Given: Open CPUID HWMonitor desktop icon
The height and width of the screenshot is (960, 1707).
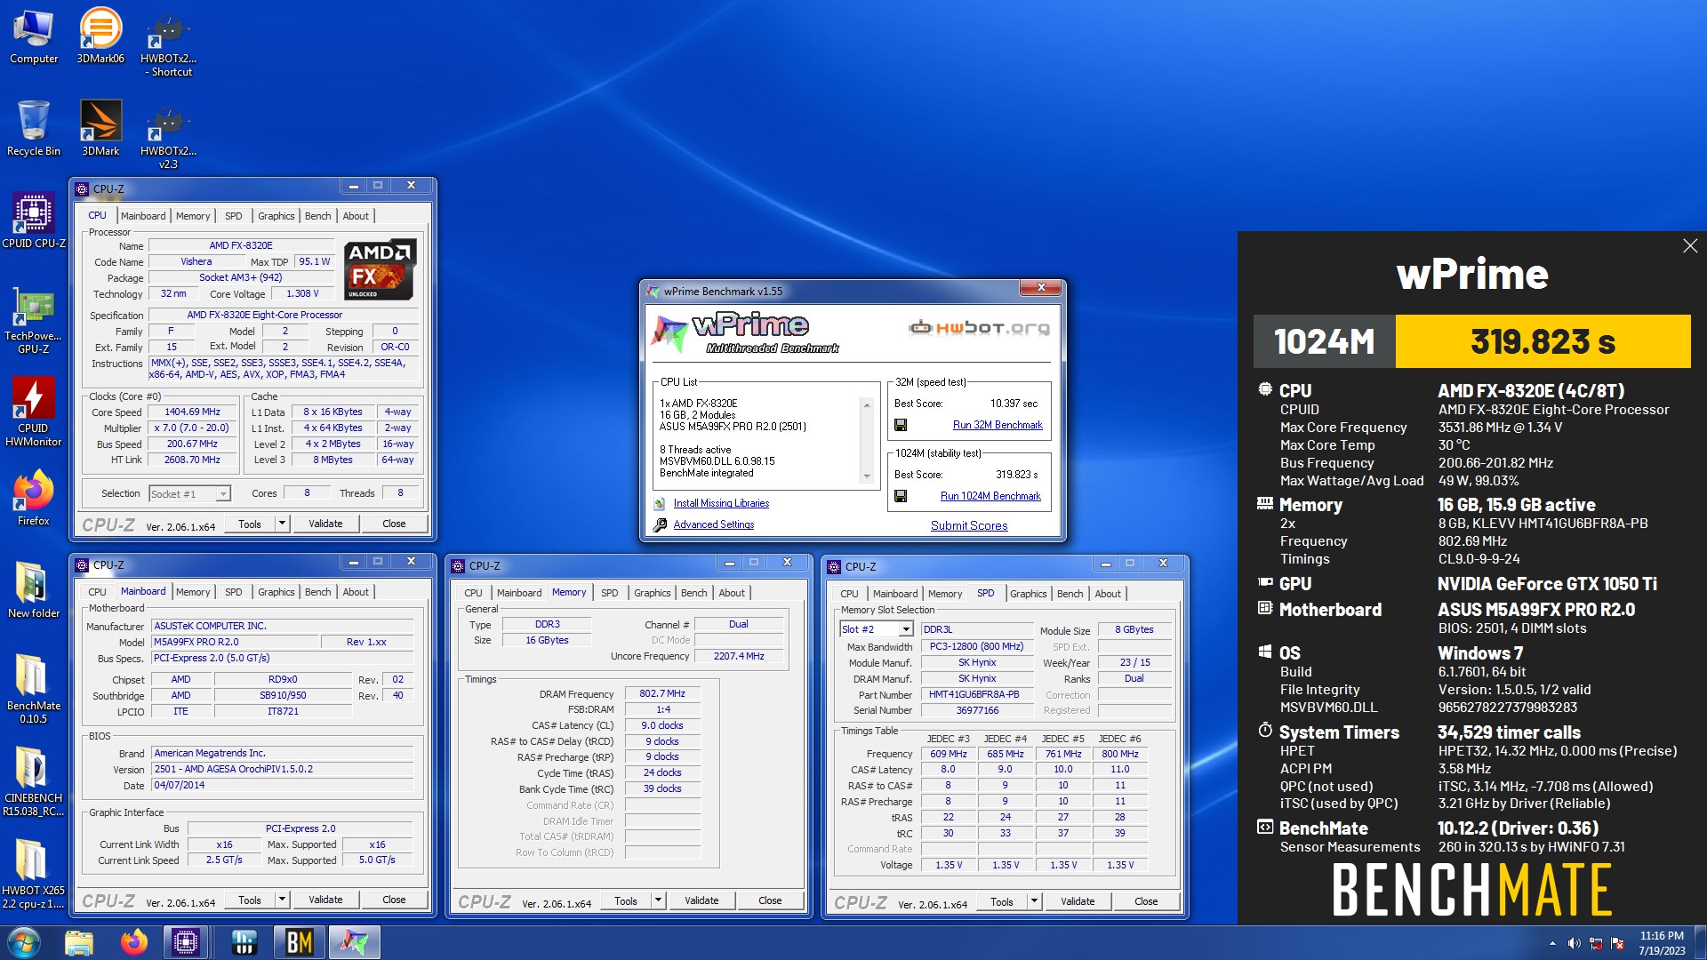Looking at the screenshot, I should click(x=34, y=412).
